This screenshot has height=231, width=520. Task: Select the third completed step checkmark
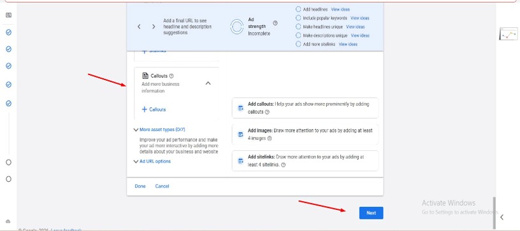click(9, 66)
